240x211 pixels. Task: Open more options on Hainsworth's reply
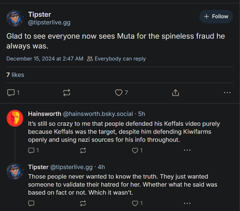(x=187, y=150)
